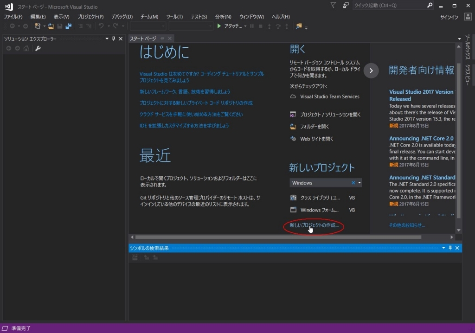Click the Step Over debugging icon
This screenshot has width=475, height=333.
point(278,26)
